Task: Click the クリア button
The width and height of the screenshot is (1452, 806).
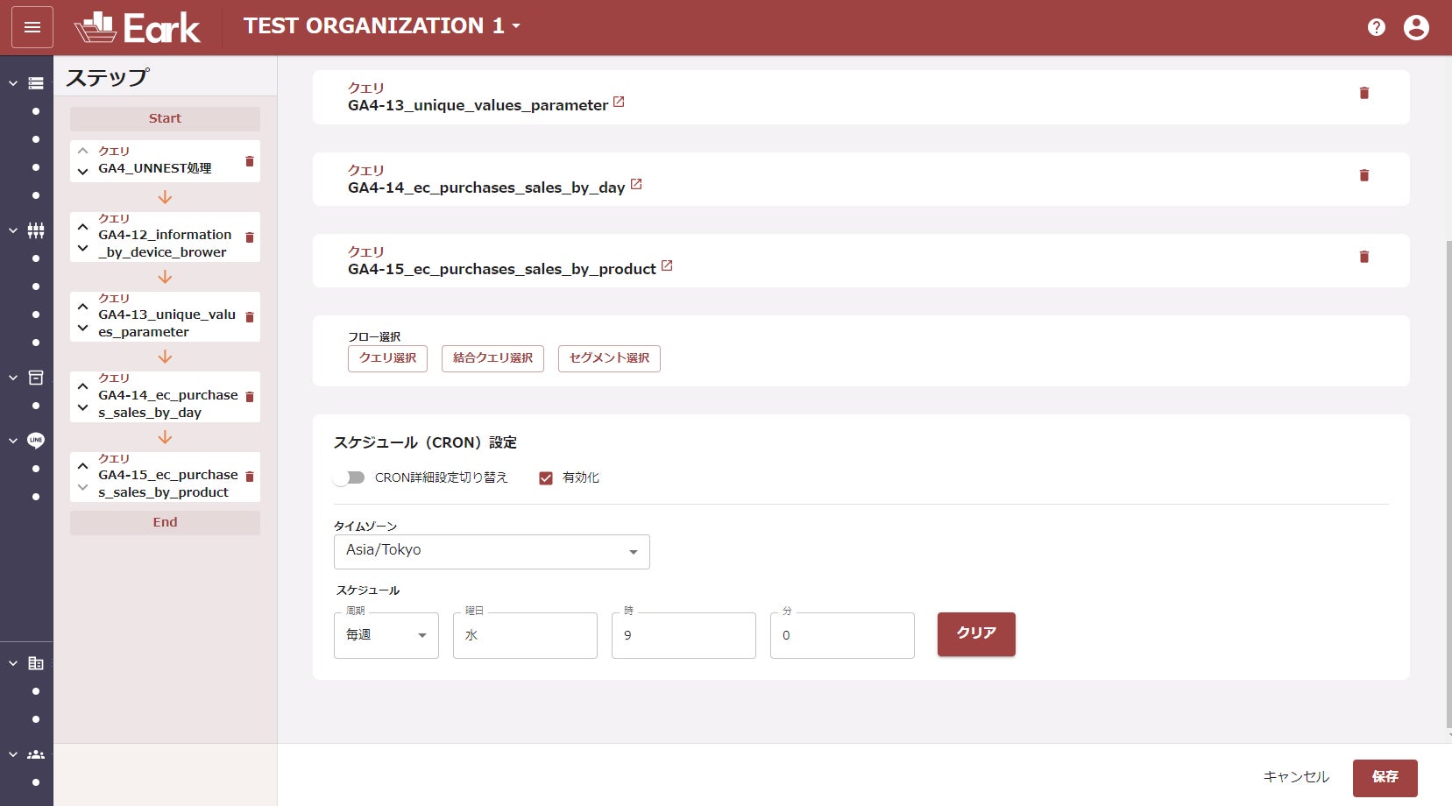Action: 976,634
